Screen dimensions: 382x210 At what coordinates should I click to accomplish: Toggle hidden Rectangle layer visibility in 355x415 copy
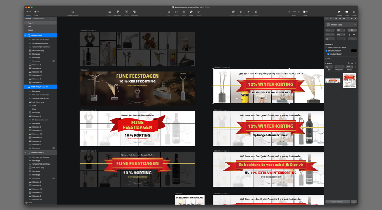click(53, 61)
